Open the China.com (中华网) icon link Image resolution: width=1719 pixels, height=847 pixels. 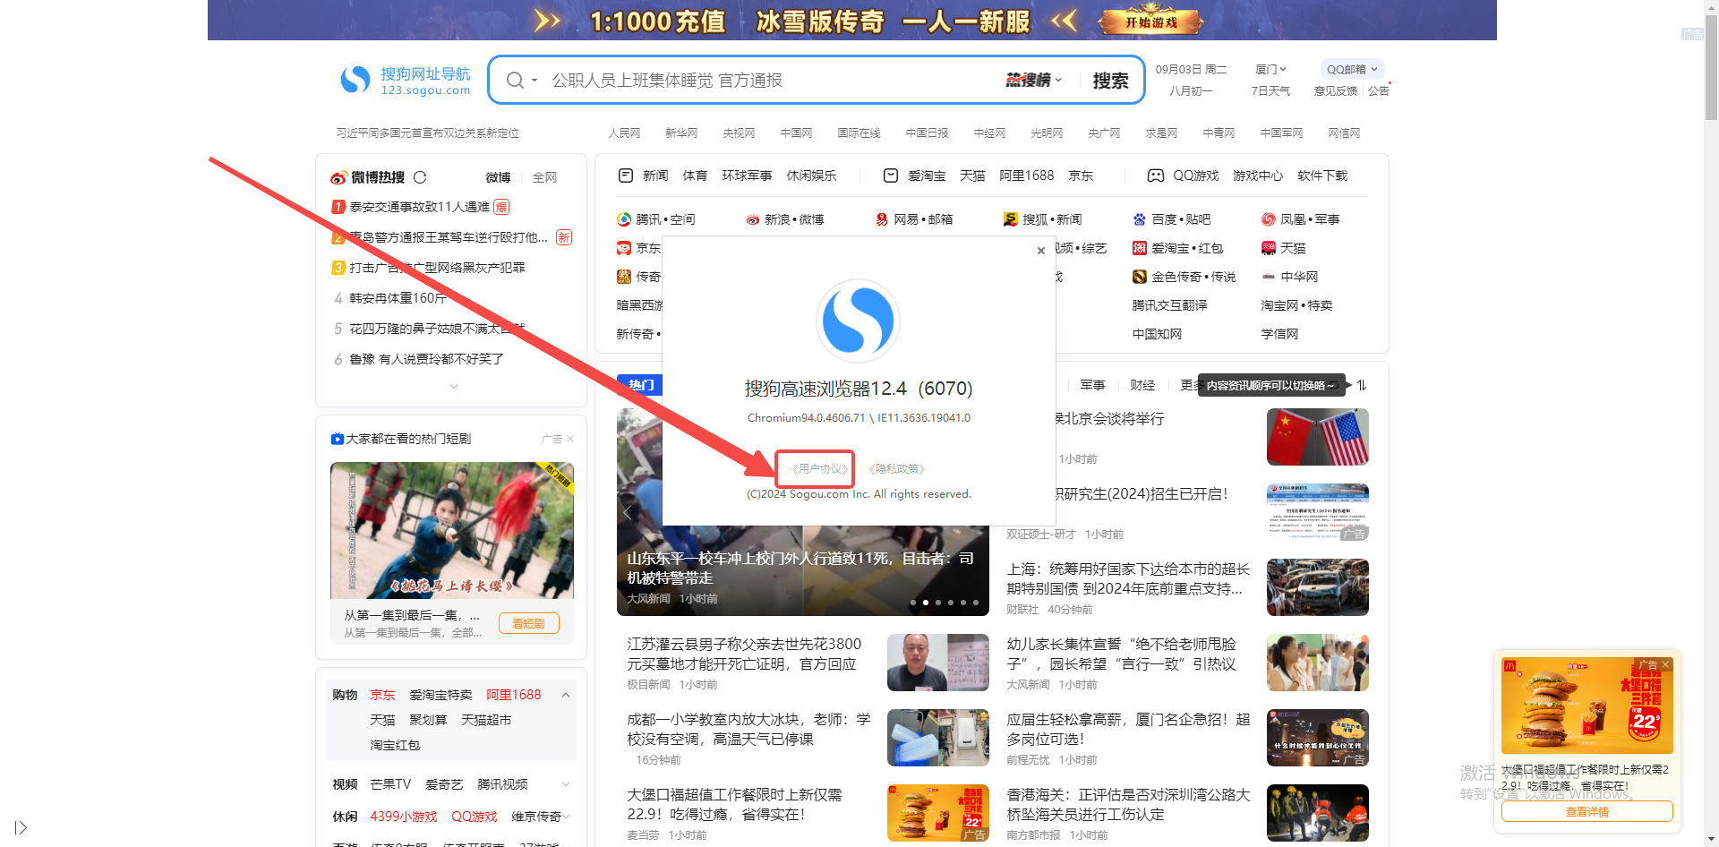[x=1269, y=277]
